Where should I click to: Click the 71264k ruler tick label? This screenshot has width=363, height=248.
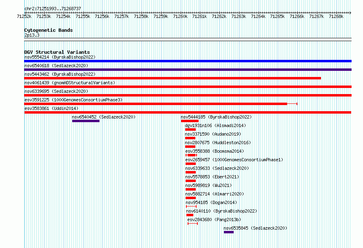(x=258, y=16)
